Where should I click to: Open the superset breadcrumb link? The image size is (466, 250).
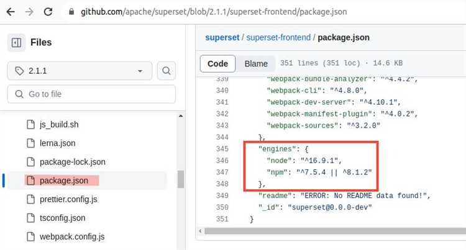222,38
